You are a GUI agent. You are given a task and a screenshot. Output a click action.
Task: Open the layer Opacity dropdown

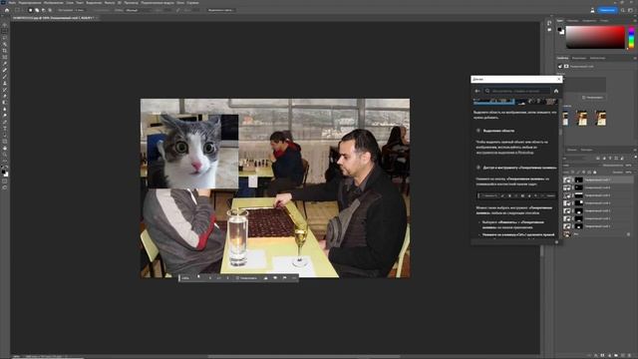click(629, 166)
